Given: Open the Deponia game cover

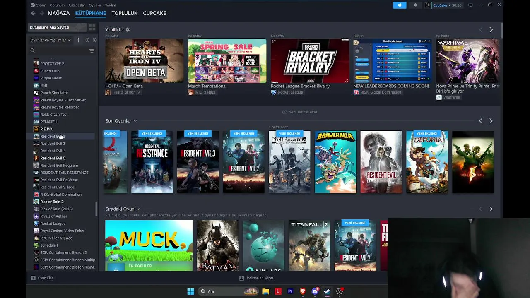Looking at the screenshot, I should click(427, 162).
